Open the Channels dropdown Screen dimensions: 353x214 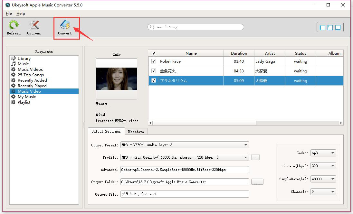323,192
